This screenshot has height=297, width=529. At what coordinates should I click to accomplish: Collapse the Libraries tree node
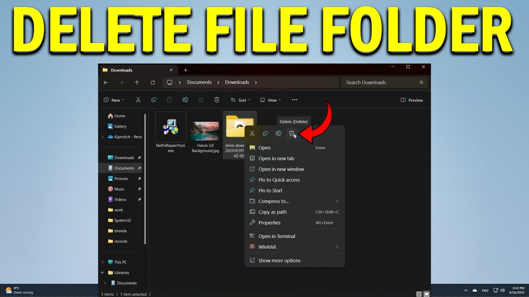tap(102, 273)
